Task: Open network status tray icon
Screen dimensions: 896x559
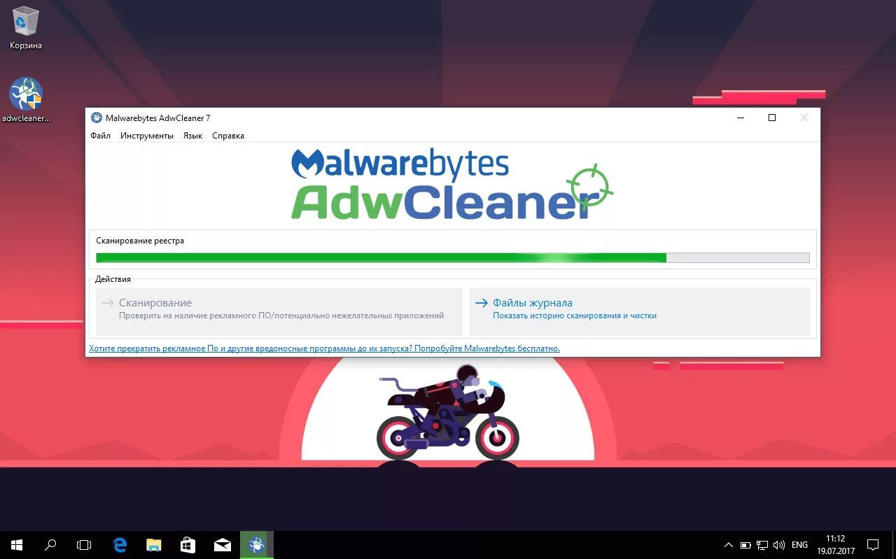Action: [x=762, y=544]
